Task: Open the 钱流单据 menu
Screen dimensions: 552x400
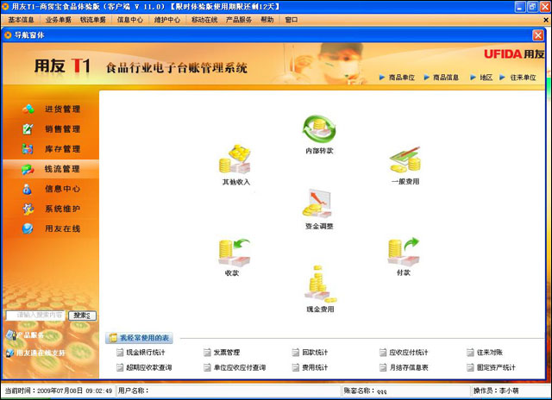Action: point(93,20)
